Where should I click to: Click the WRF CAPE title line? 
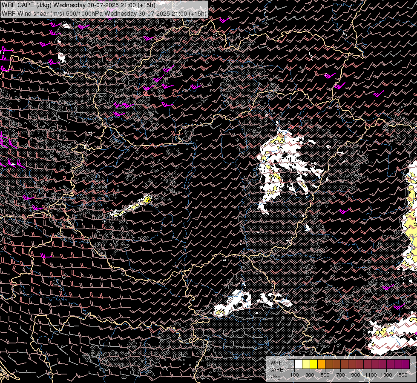click(x=78, y=5)
